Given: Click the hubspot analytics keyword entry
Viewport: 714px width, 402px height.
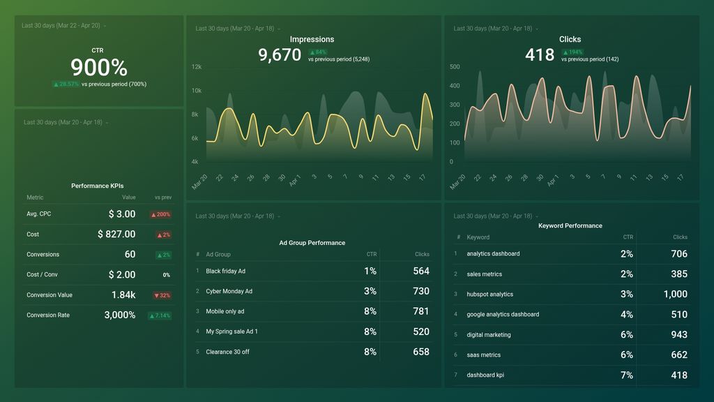Looking at the screenshot, I should click(490, 295).
